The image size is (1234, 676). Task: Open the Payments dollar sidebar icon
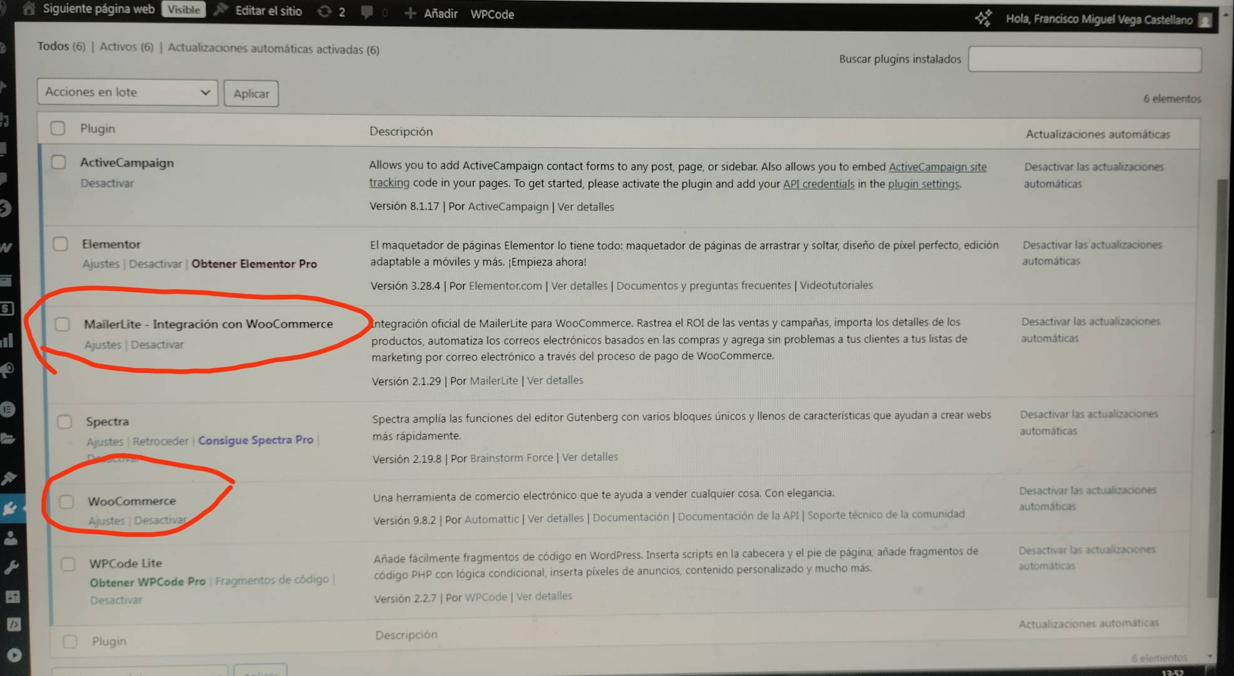pos(6,308)
